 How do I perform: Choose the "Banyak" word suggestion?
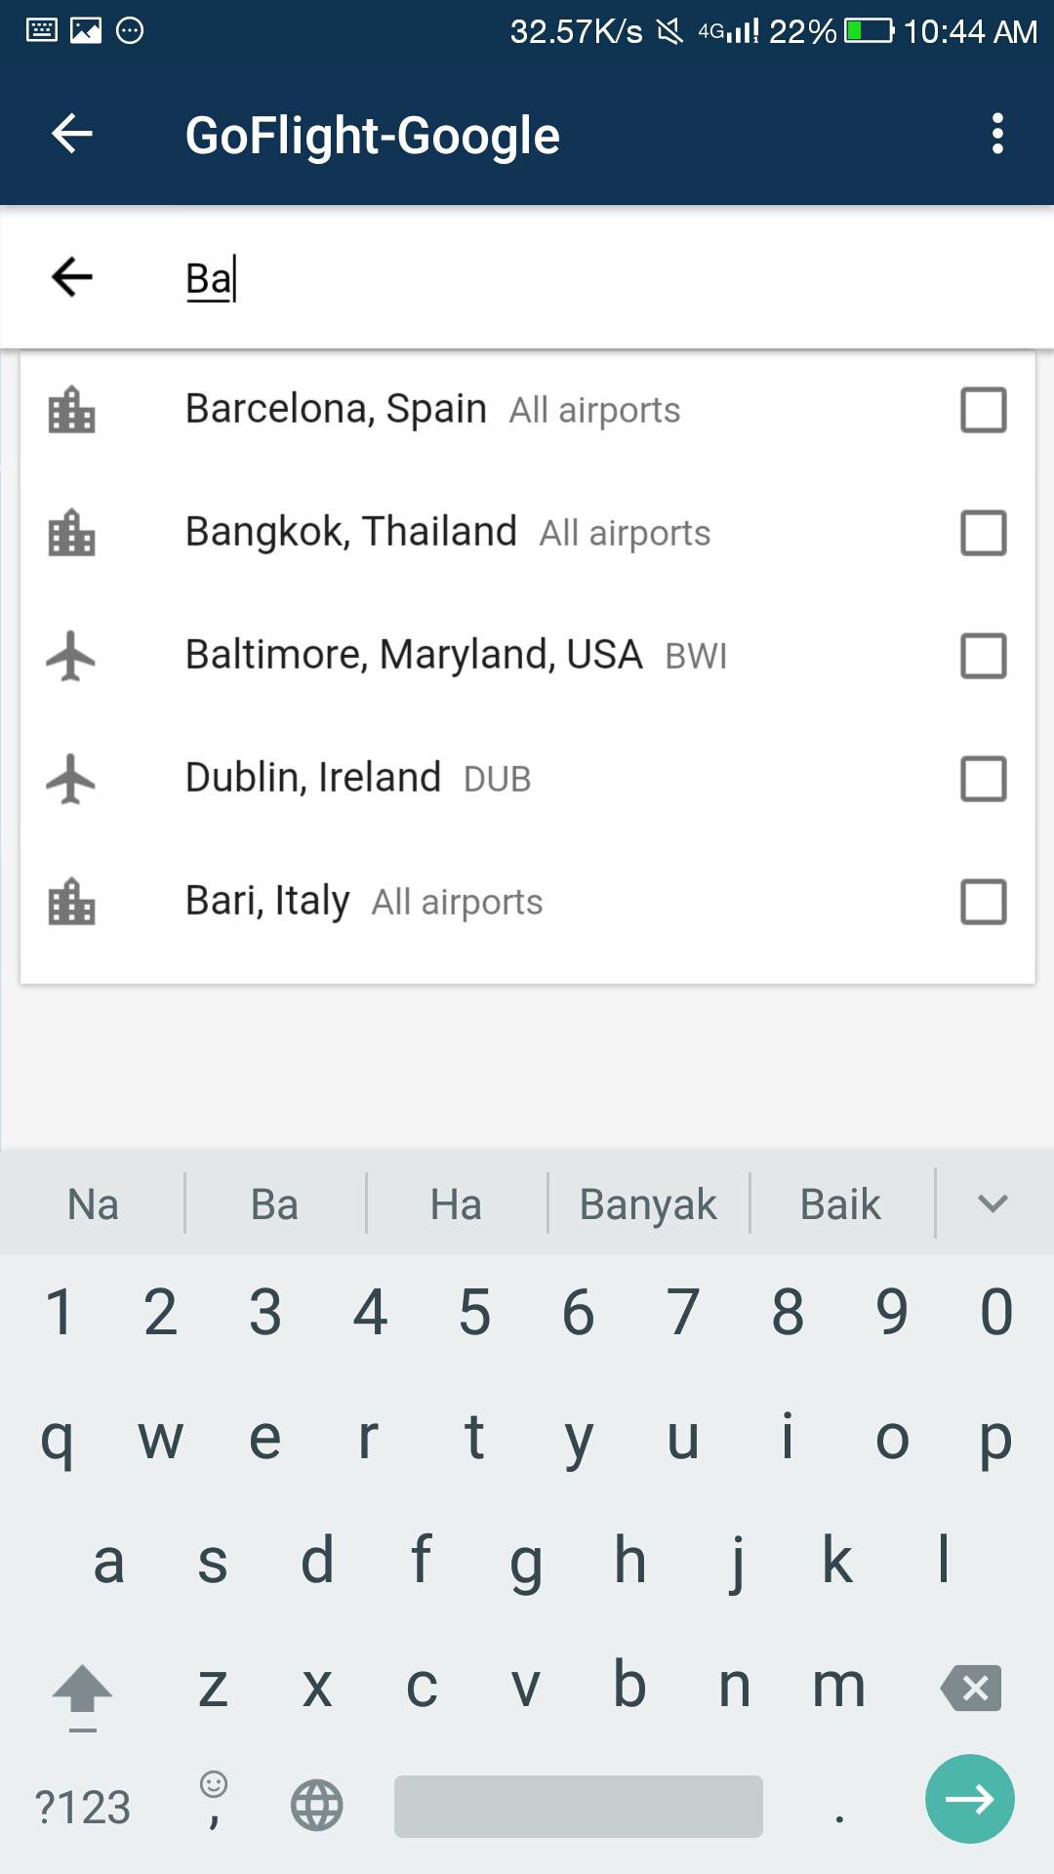pyautogui.click(x=648, y=1204)
